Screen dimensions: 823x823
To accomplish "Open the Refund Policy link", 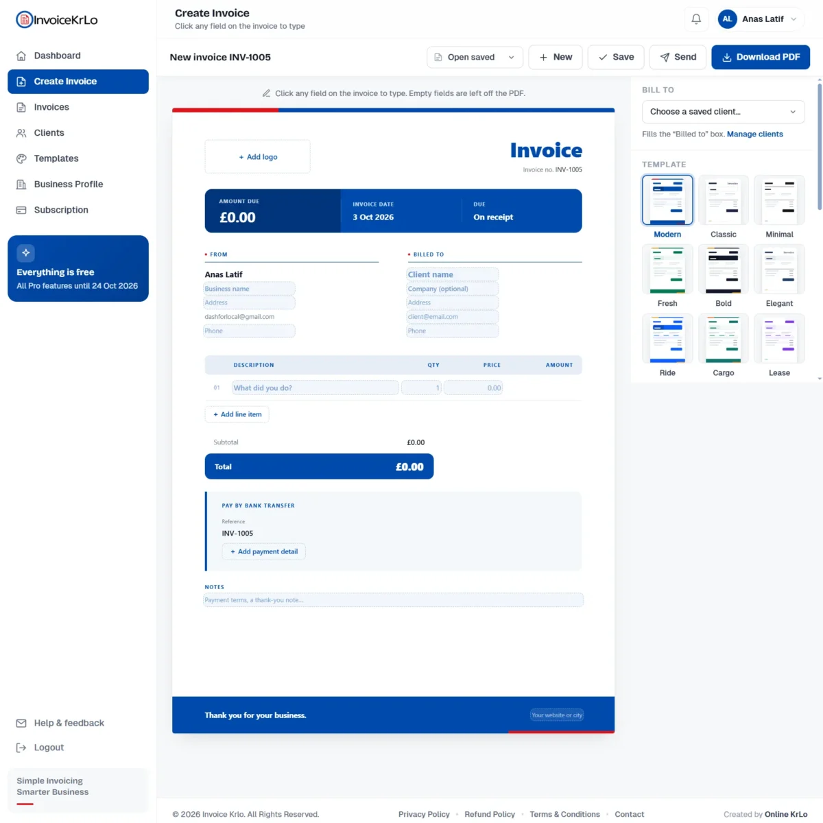I will (490, 814).
